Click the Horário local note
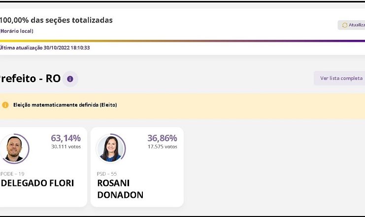The height and width of the screenshot is (217, 365). coord(17,31)
